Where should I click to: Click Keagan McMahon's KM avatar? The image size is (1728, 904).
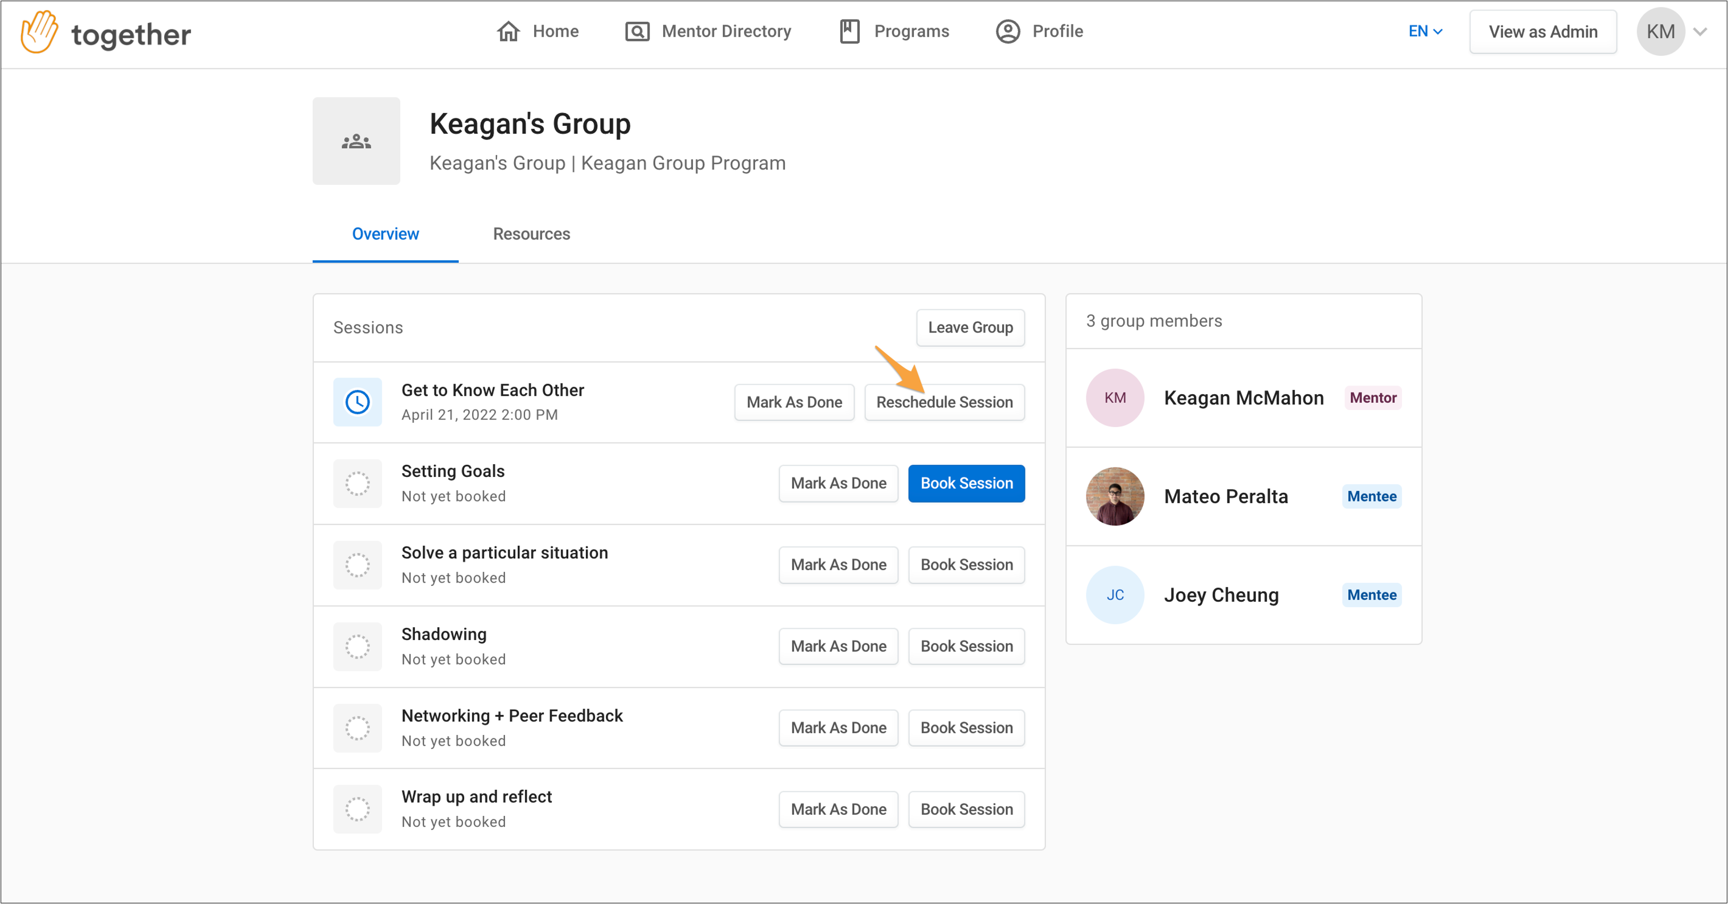coord(1115,398)
